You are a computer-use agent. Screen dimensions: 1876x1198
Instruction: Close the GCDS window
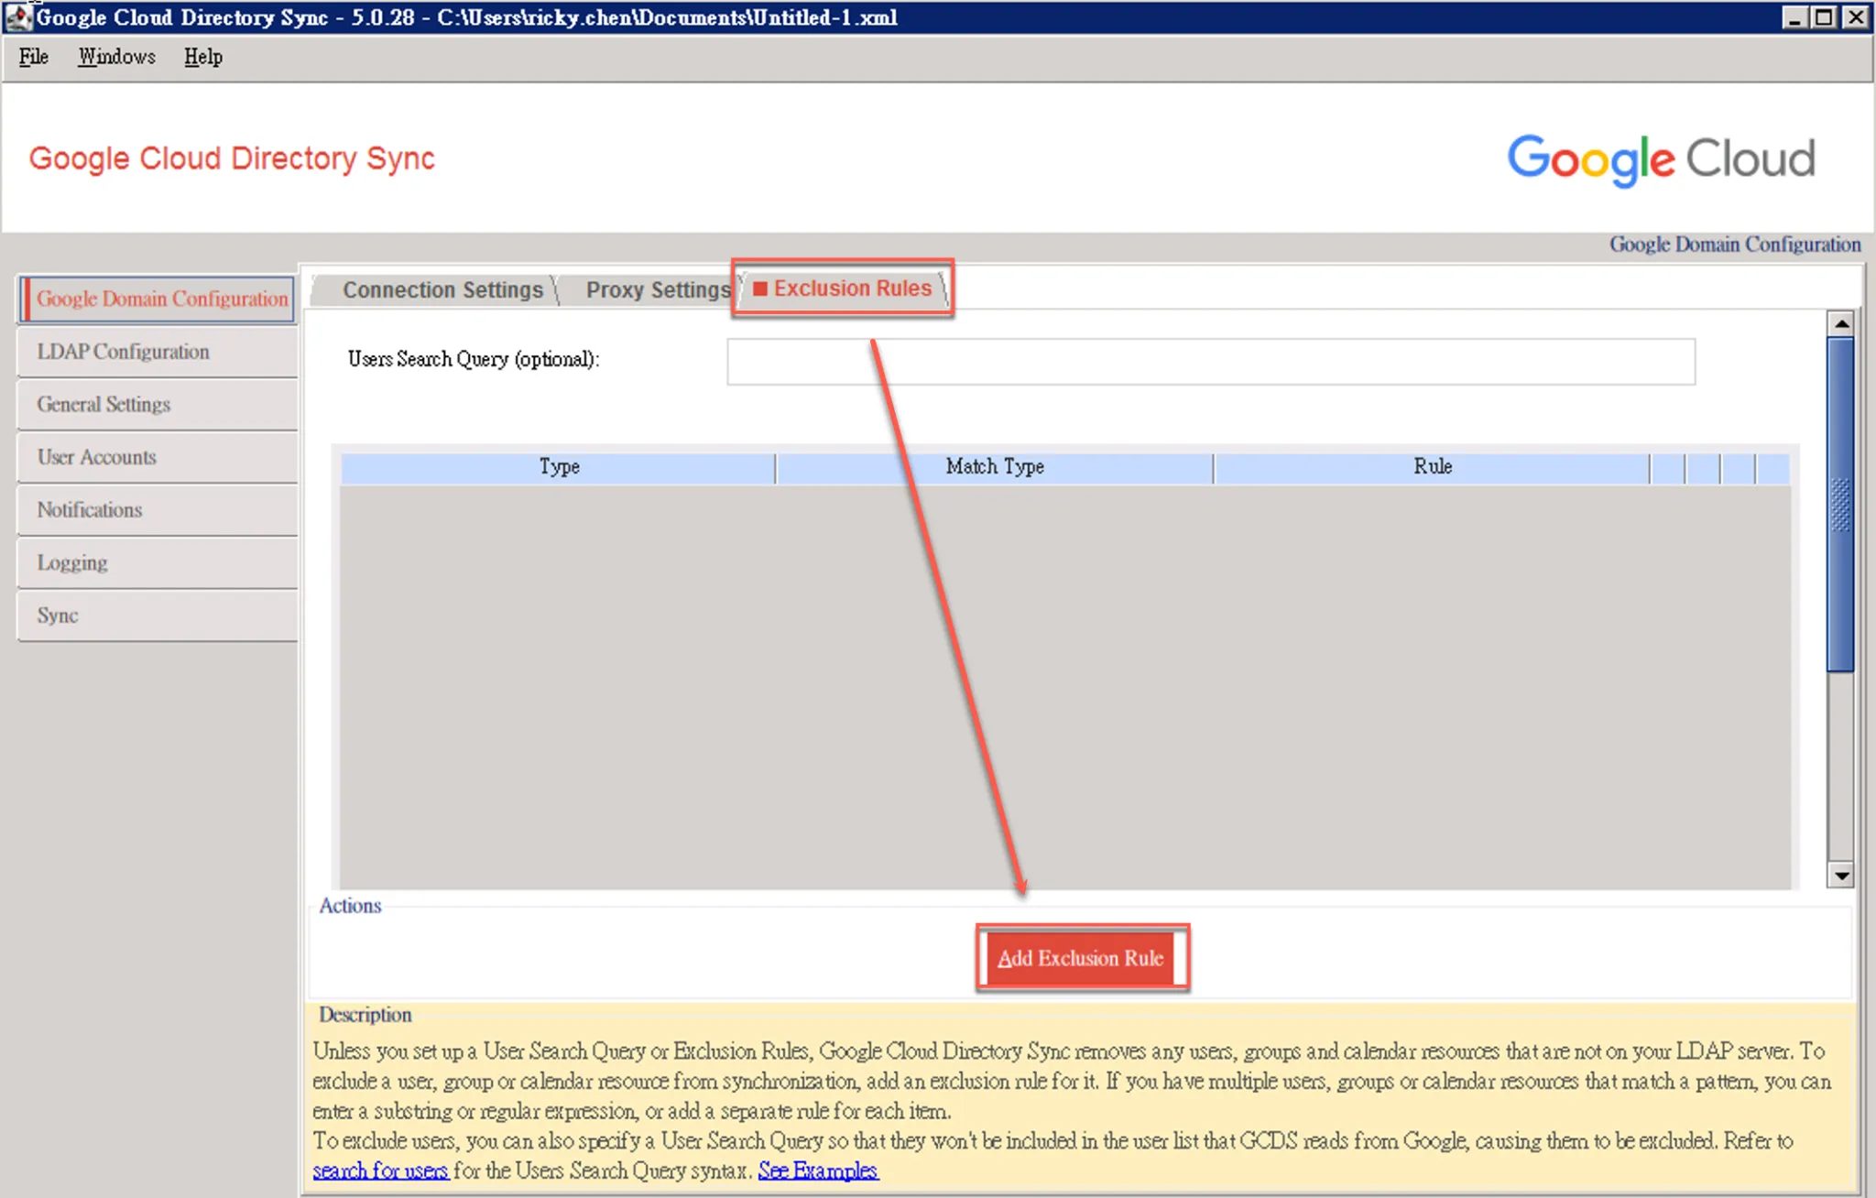click(1856, 17)
